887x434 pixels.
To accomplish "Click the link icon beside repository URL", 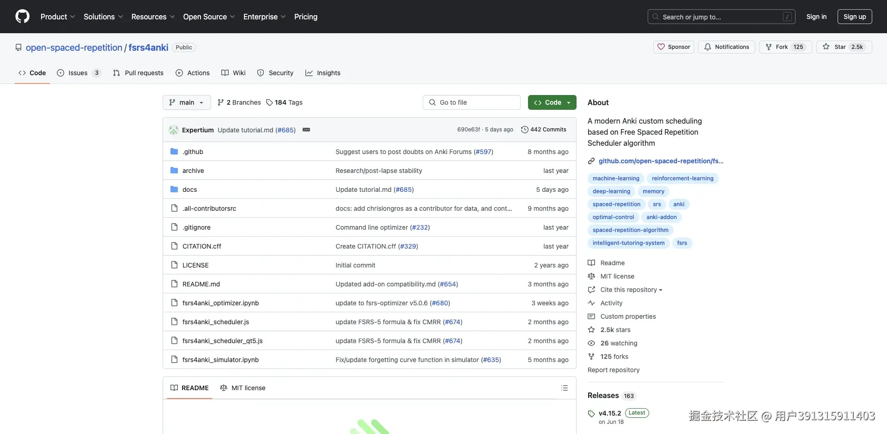I will [x=591, y=161].
